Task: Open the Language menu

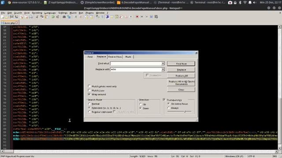Action: pos(50,13)
